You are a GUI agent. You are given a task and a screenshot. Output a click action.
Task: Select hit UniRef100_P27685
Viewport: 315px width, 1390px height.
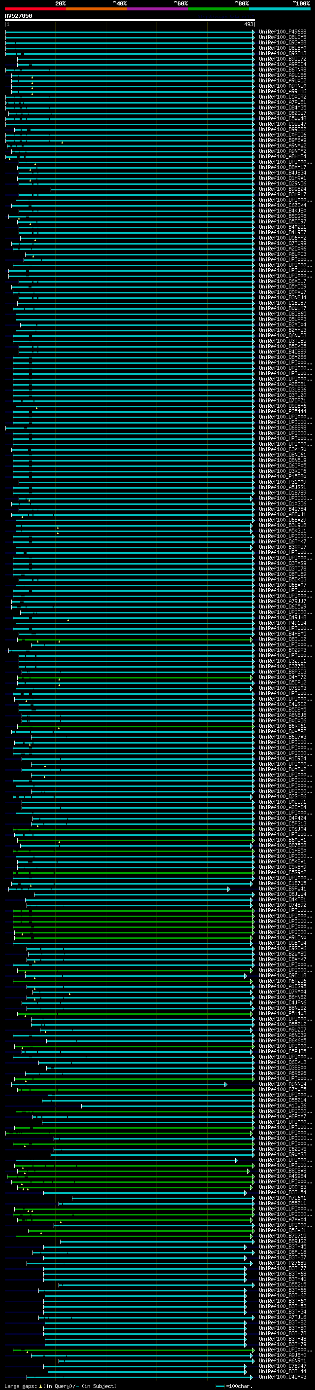pyautogui.click(x=283, y=1263)
